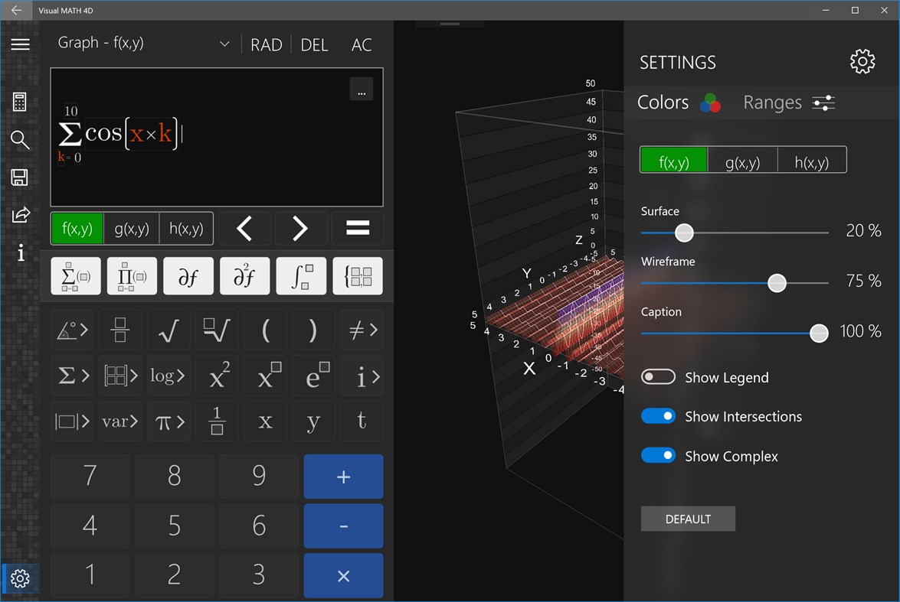Insert the summation template
The image size is (900, 602).
click(76, 276)
